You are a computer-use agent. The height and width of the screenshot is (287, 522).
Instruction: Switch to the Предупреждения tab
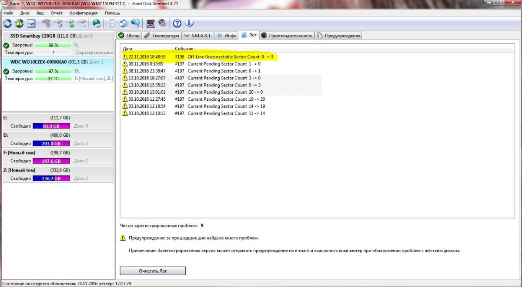click(338, 36)
